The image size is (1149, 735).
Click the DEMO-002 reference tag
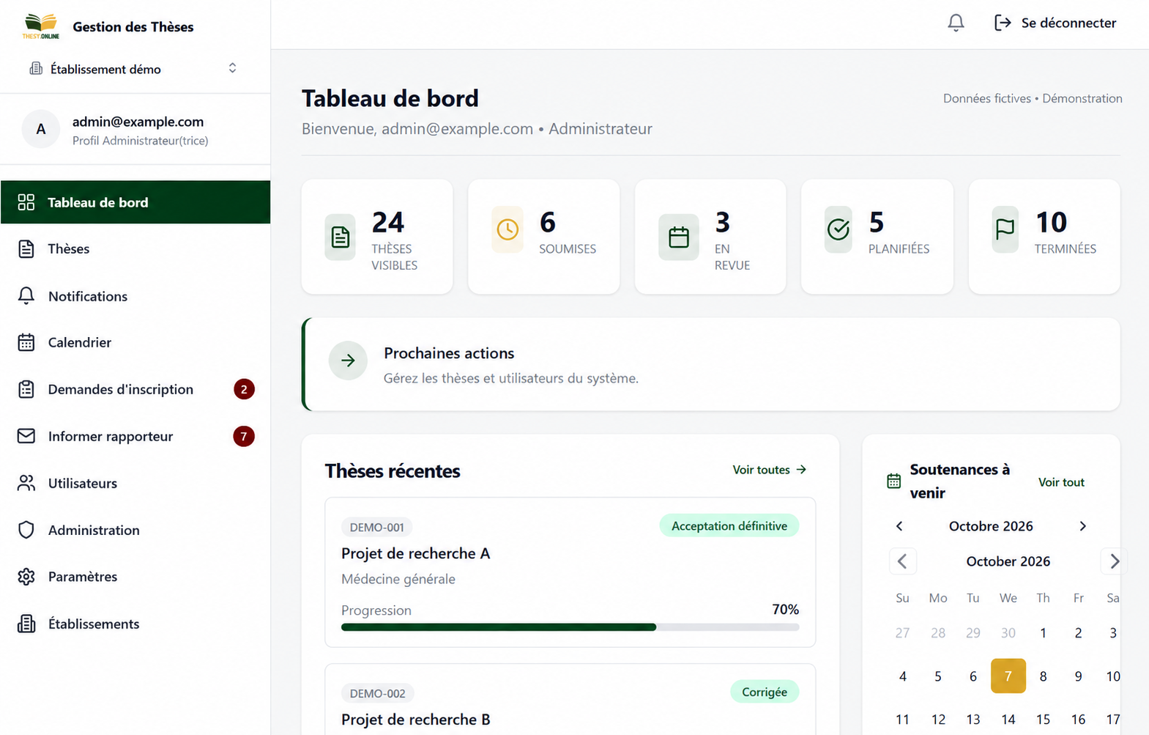pos(378,693)
